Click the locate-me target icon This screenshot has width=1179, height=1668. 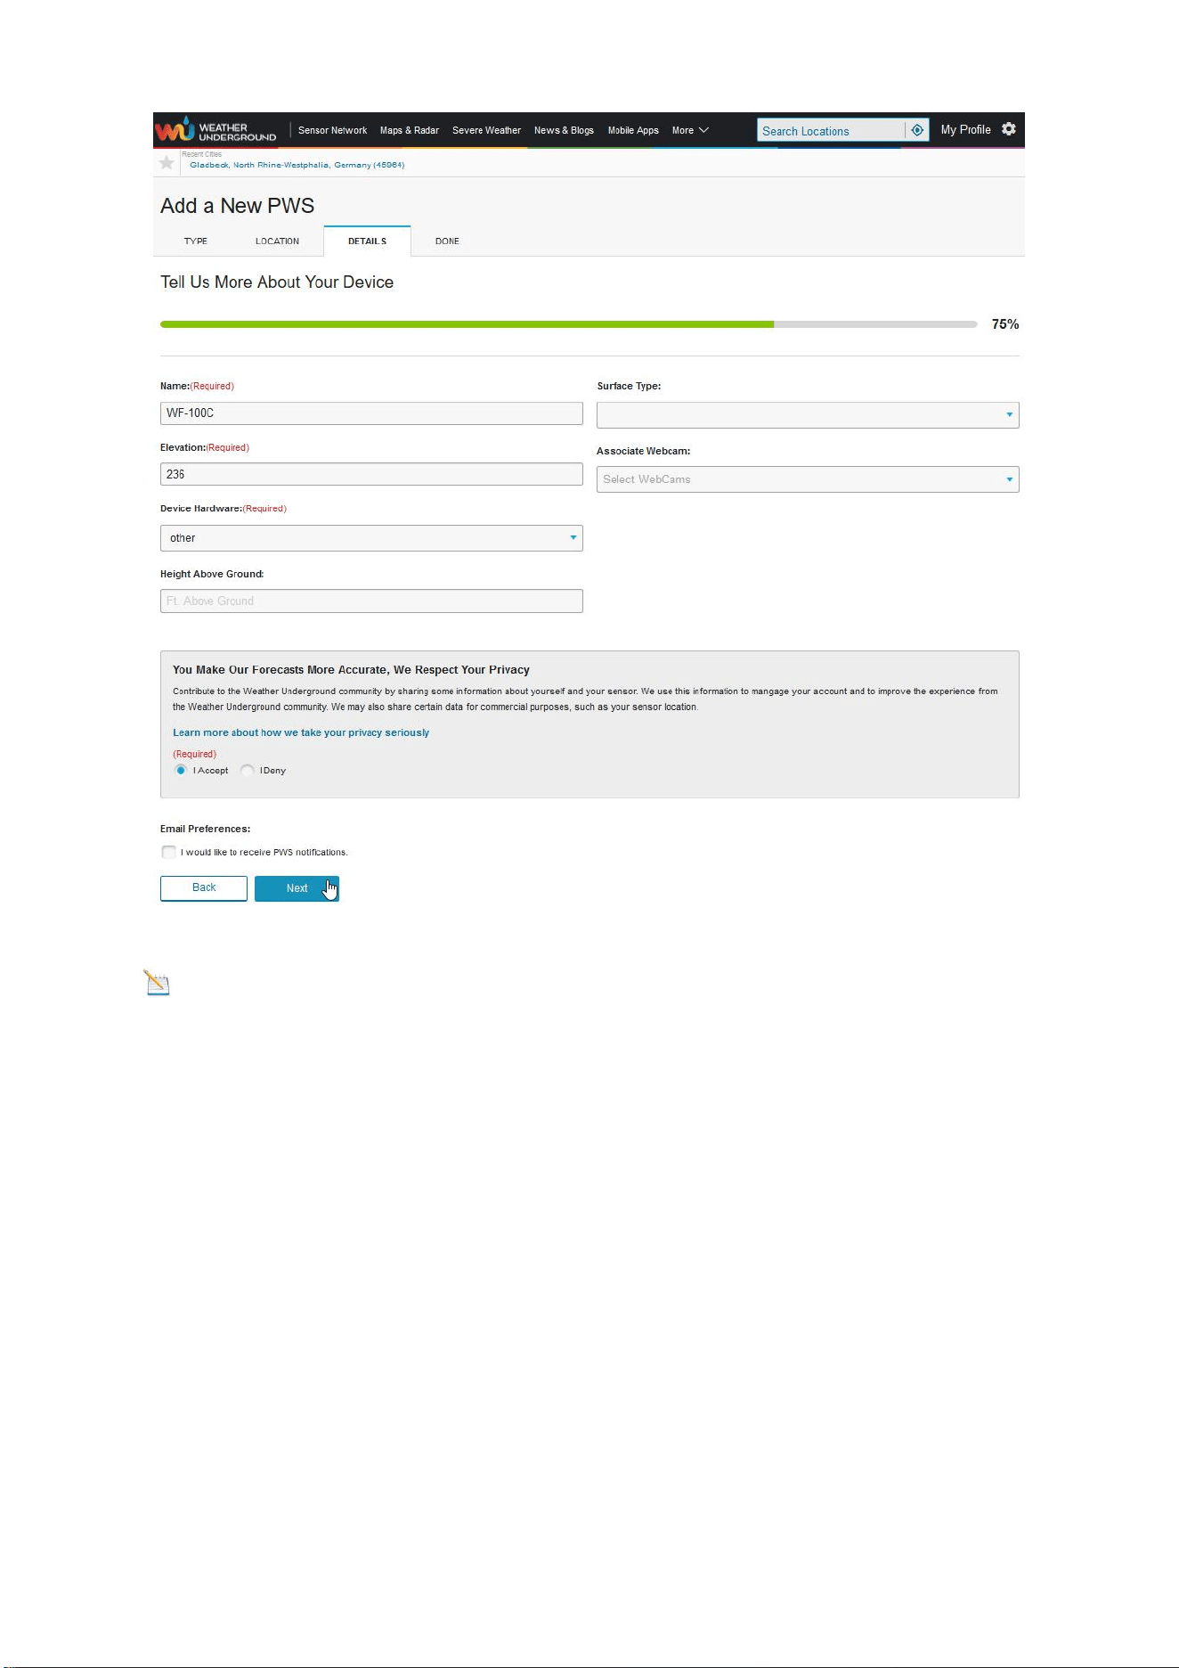tap(917, 130)
